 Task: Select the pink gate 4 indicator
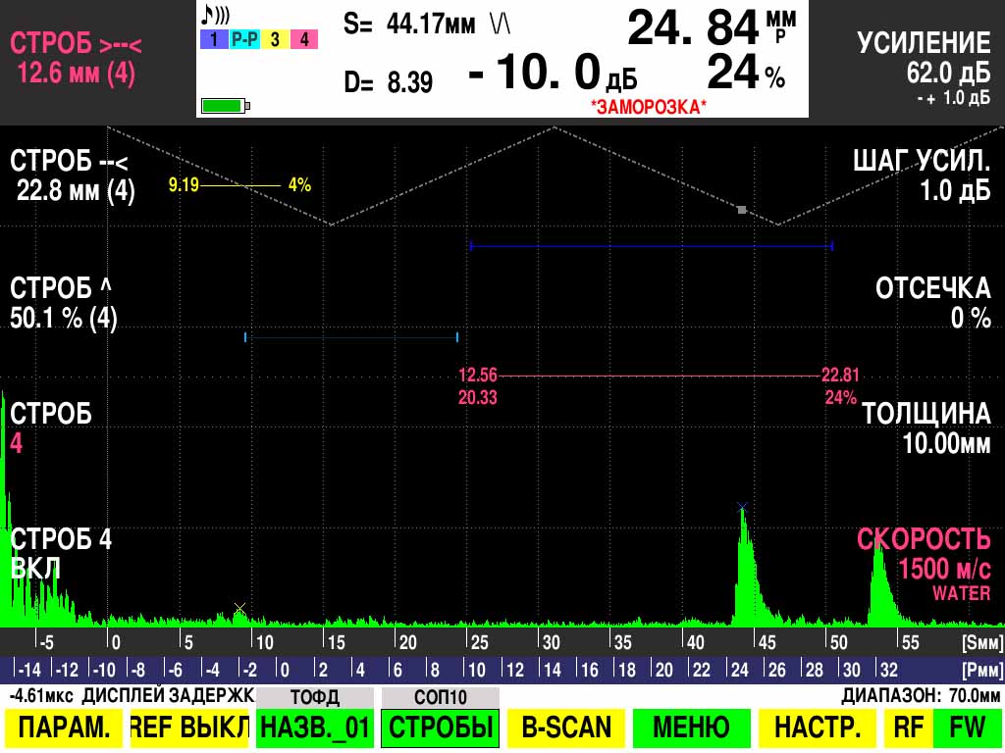304,40
